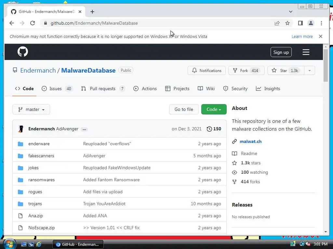Click the share page icon in address bar

(277, 23)
